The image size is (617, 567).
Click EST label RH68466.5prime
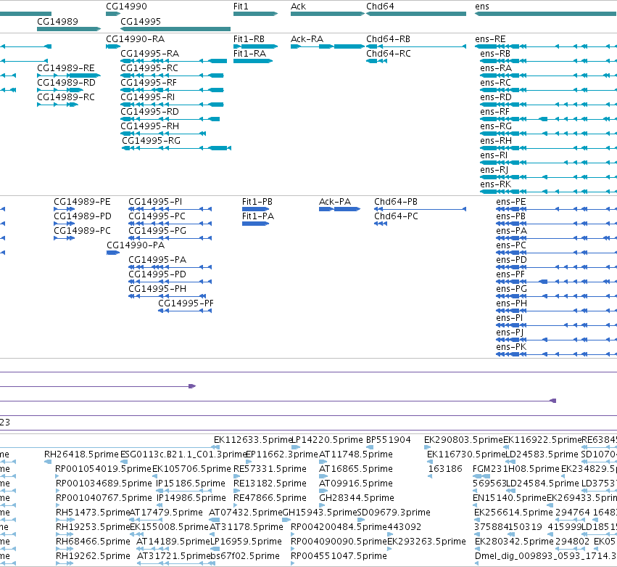[x=93, y=542]
